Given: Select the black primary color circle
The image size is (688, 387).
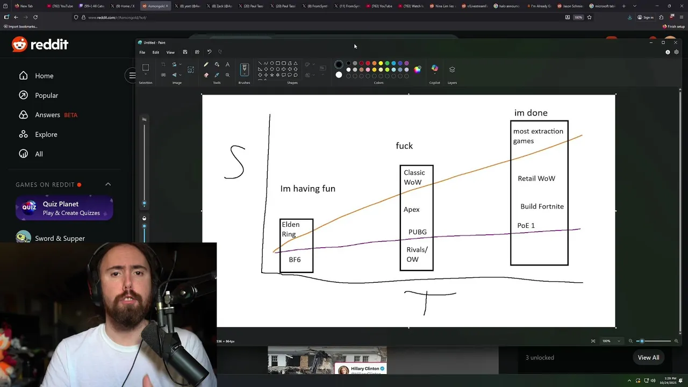Looking at the screenshot, I should click(339, 64).
